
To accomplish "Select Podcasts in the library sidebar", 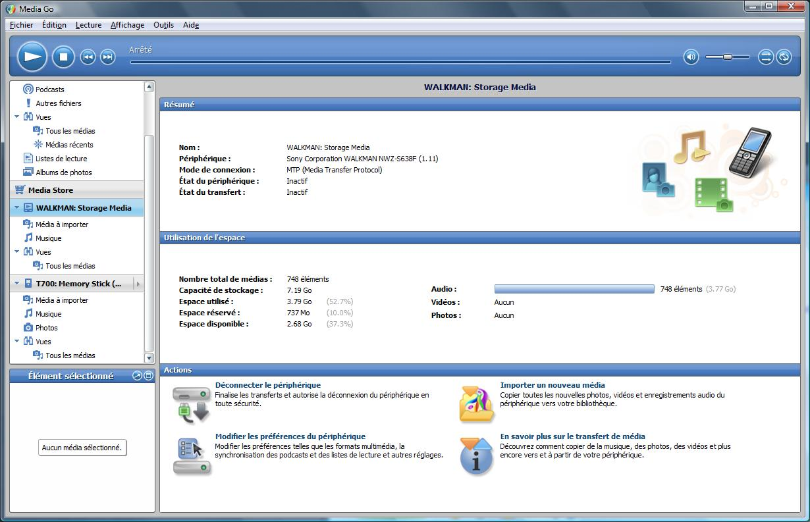I will [x=49, y=90].
